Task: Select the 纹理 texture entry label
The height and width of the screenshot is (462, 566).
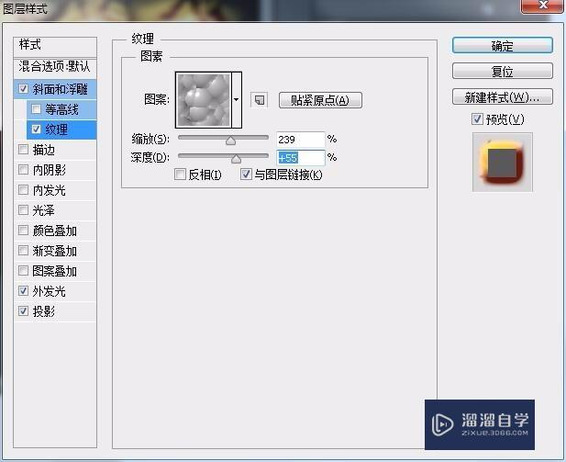Action: click(56, 130)
